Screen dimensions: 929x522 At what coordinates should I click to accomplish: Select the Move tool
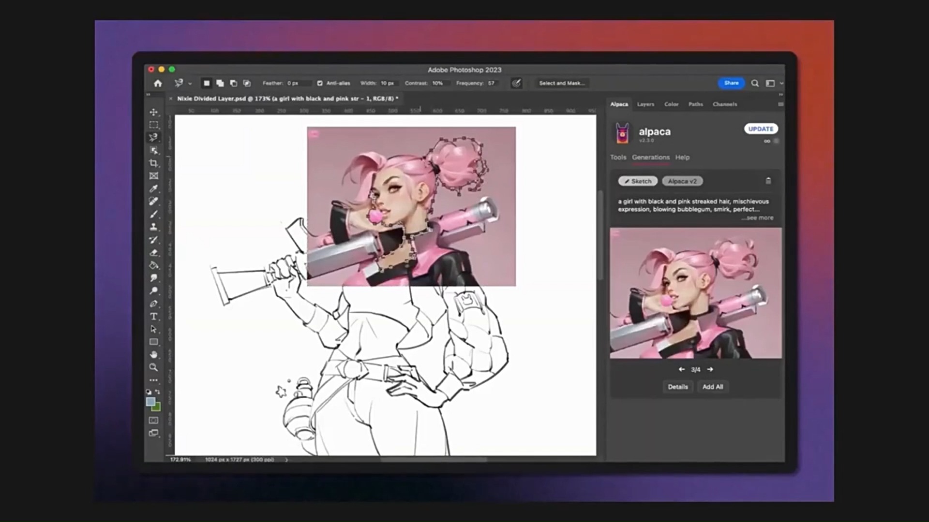pos(154,112)
